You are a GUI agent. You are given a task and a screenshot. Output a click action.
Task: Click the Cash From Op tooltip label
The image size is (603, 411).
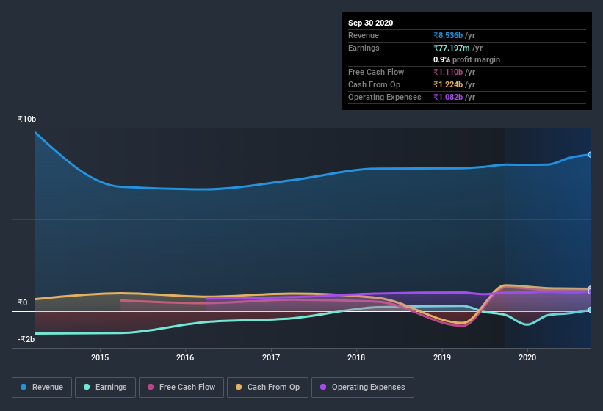374,84
